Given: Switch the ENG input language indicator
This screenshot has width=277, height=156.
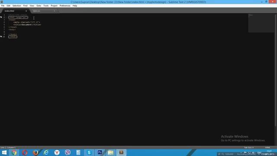Looking at the screenshot, I should point(259,153).
